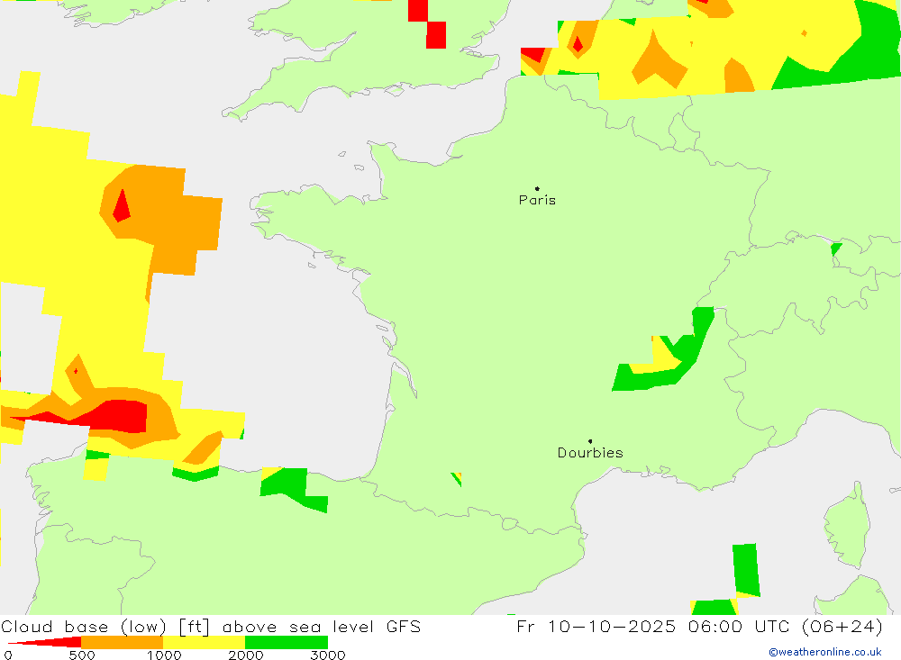901x660 pixels.
Task: Click the forecast date 'Fr 10-10-2025' text
Action: pyautogui.click(x=596, y=626)
